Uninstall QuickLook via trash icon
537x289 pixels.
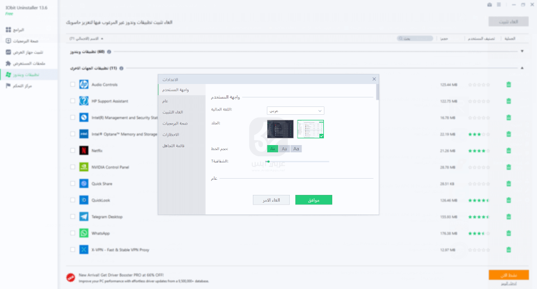coord(508,200)
